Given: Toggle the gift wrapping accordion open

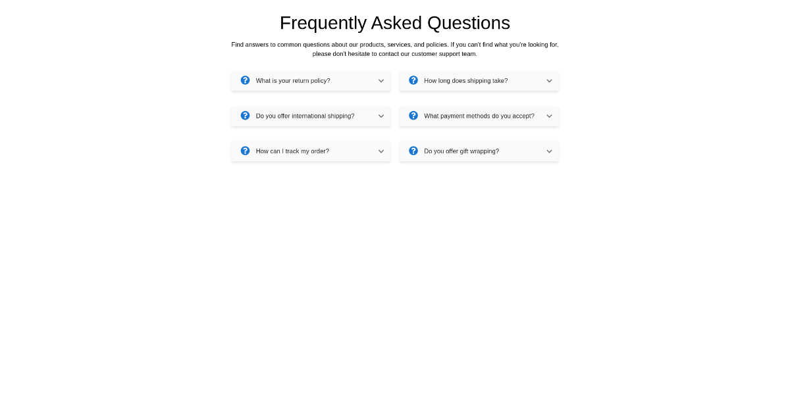Looking at the screenshot, I should click(479, 151).
